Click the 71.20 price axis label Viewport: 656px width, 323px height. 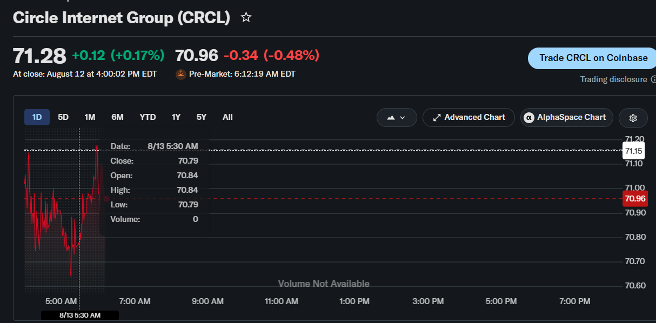(634, 139)
